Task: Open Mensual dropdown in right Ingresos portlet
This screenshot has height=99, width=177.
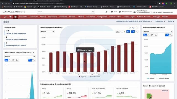Action: pyautogui.click(x=158, y=31)
